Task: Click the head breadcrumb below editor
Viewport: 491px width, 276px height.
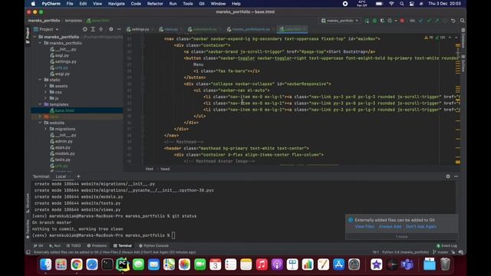Action: [x=165, y=169]
